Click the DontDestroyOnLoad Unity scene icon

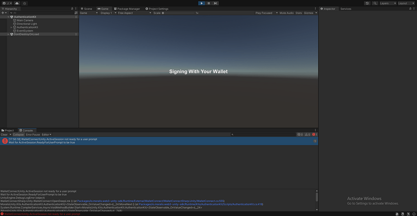coord(12,34)
